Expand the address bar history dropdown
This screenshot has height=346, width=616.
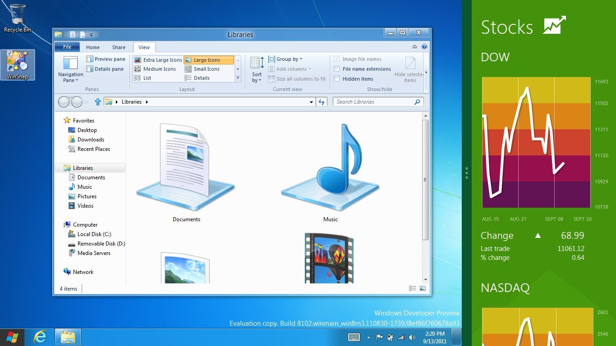coord(311,102)
